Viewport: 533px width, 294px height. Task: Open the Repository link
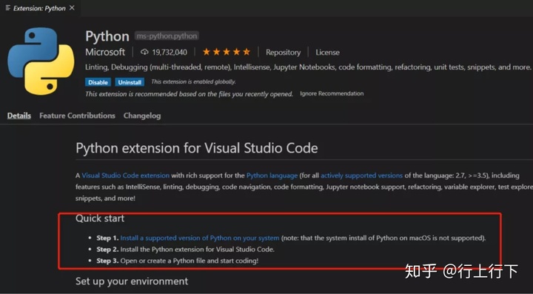point(283,53)
